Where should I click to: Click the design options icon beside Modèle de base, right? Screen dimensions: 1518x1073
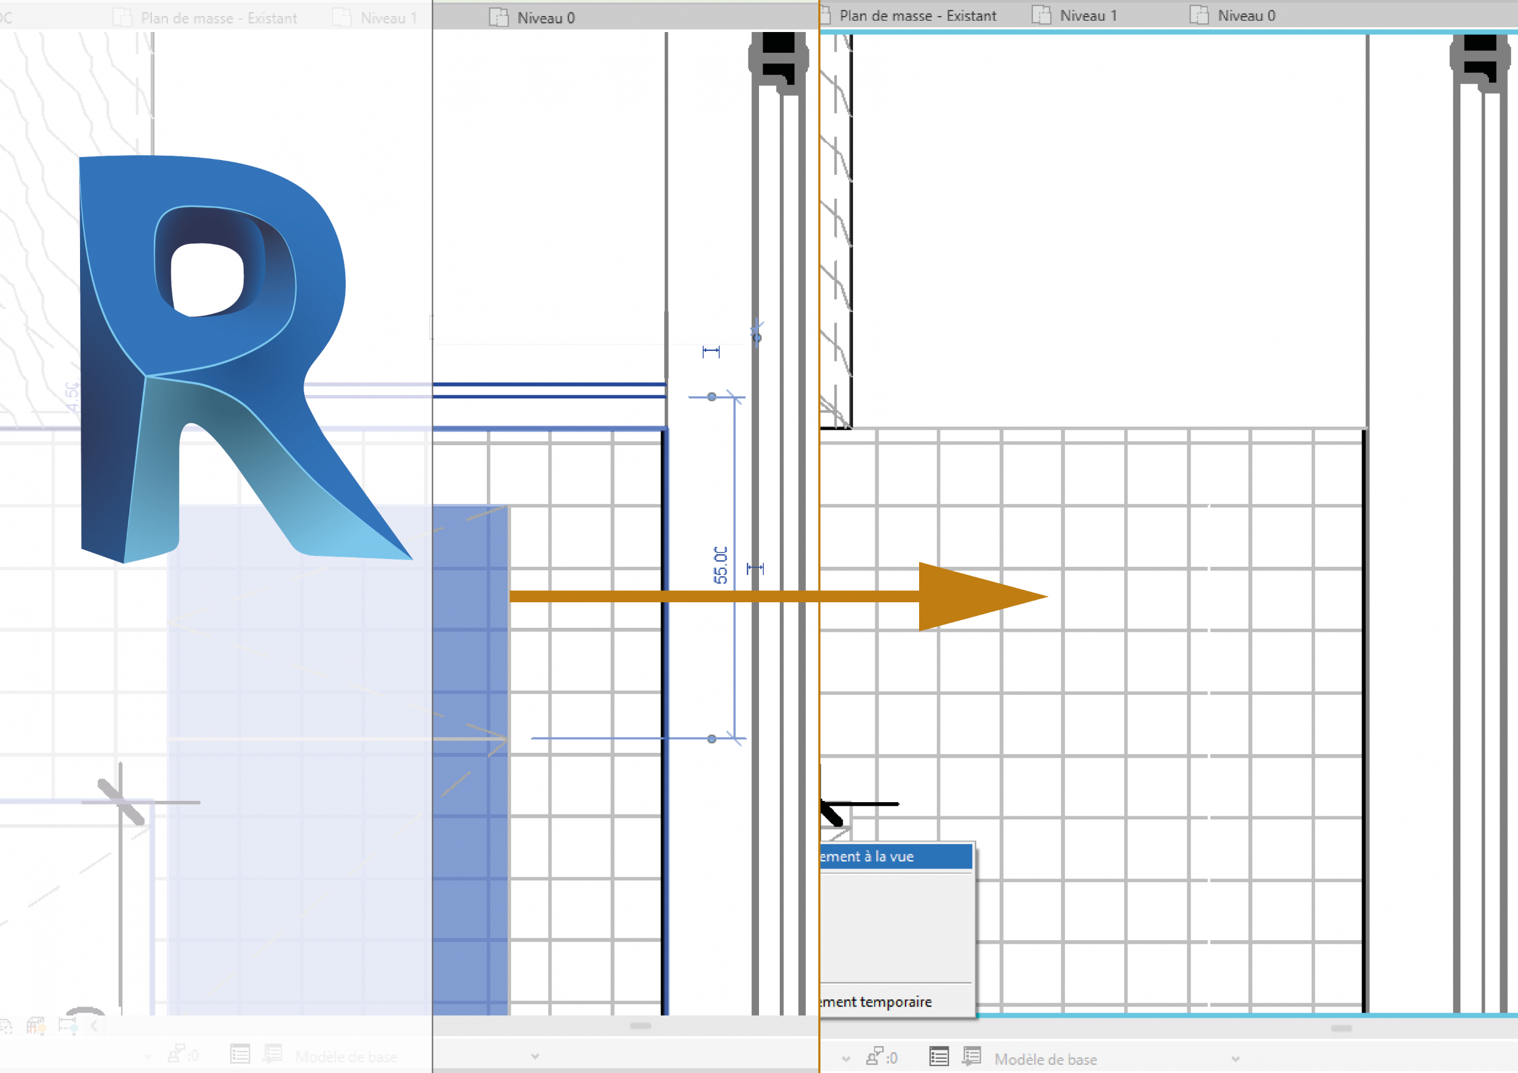pos(972,1057)
